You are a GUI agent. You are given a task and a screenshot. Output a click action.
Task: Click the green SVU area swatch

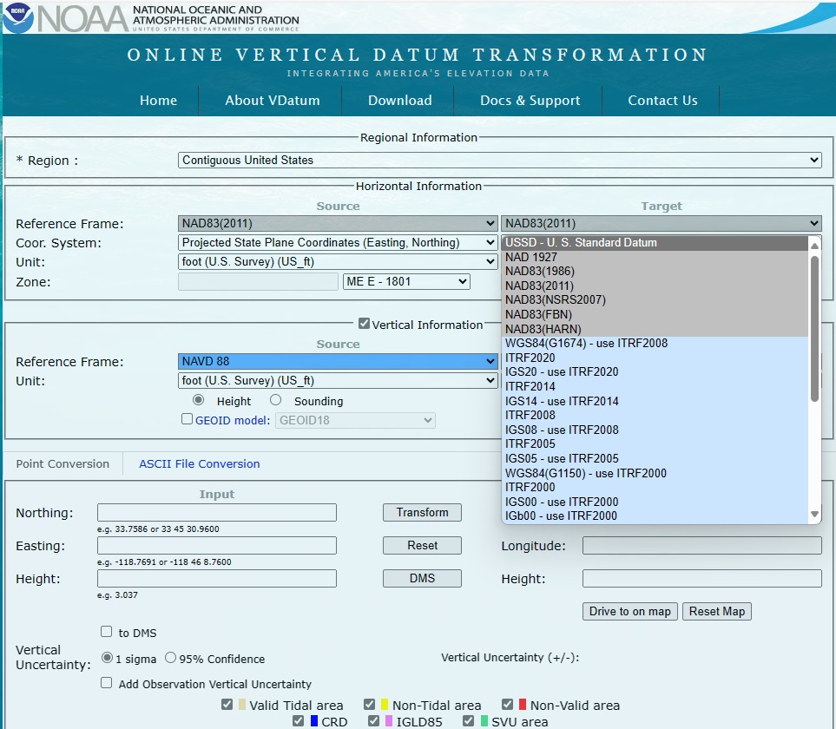[484, 721]
